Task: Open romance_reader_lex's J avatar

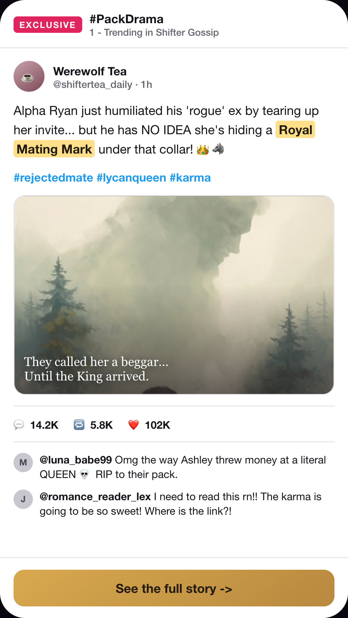Action: point(23,499)
